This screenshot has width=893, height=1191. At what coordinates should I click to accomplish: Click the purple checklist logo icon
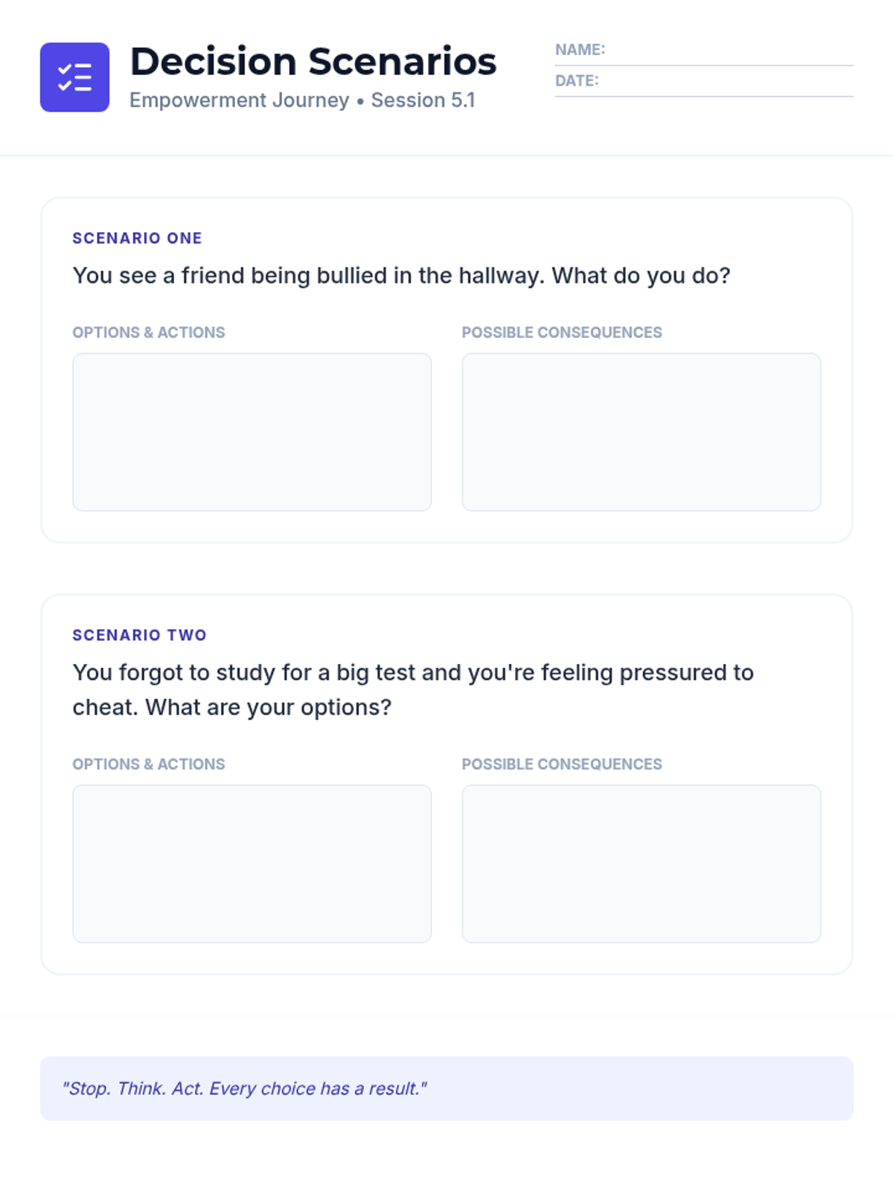click(74, 77)
